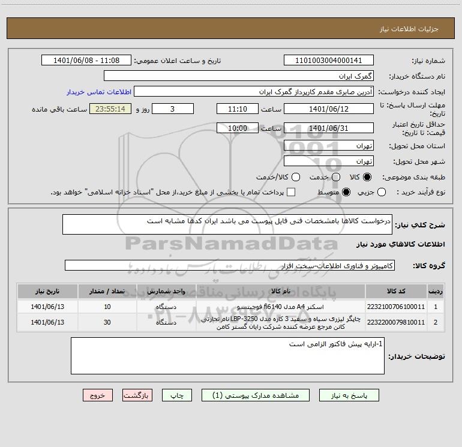Click need date 1401/06/13 in row 1
The width and height of the screenshot is (462, 447).
[47, 307]
